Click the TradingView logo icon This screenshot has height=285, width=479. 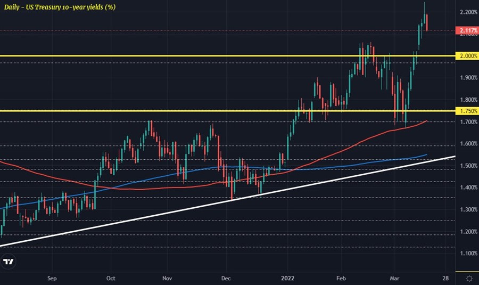click(9, 262)
